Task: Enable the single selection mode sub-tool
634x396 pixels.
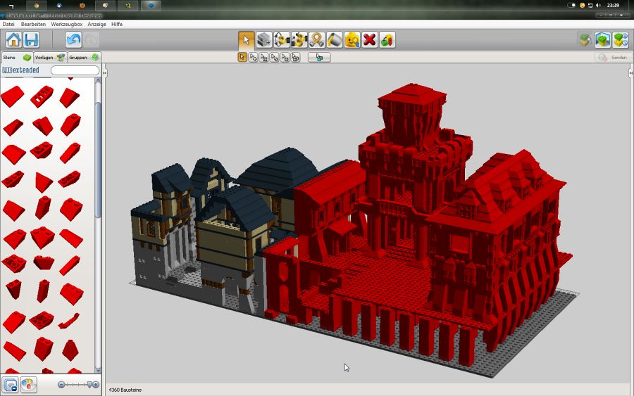Action: pos(242,57)
